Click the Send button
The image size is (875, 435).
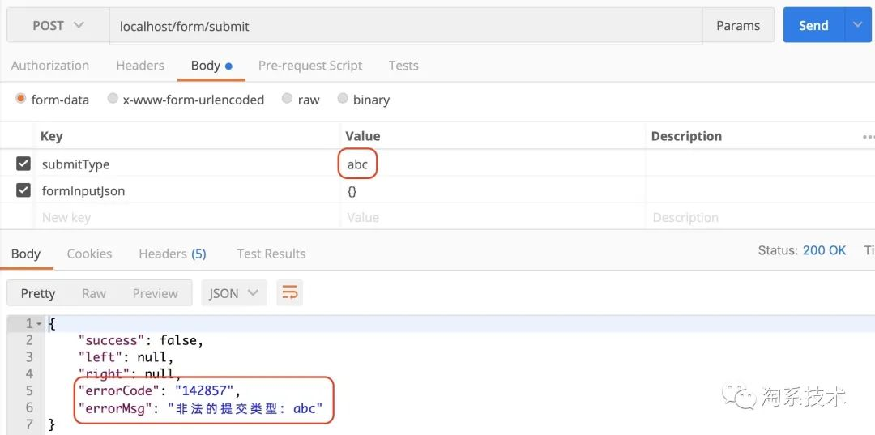(x=813, y=25)
